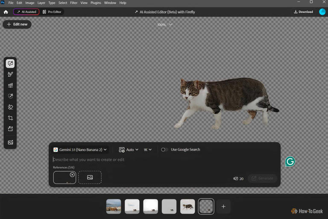Switch to AI Assisted mode
The width and height of the screenshot is (328, 219).
[x=26, y=12]
